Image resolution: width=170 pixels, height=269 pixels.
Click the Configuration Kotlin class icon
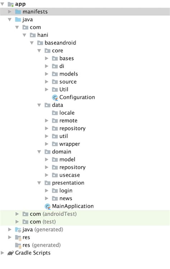pyautogui.click(x=55, y=98)
